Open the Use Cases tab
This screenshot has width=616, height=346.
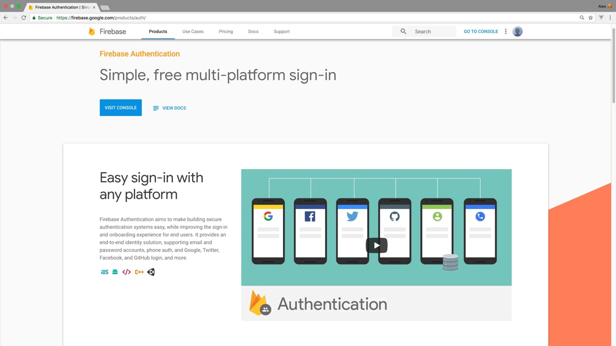tap(193, 31)
